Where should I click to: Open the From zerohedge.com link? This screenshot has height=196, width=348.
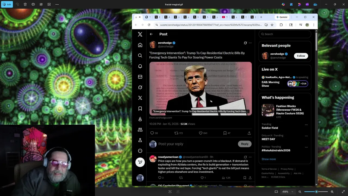pos(160,118)
